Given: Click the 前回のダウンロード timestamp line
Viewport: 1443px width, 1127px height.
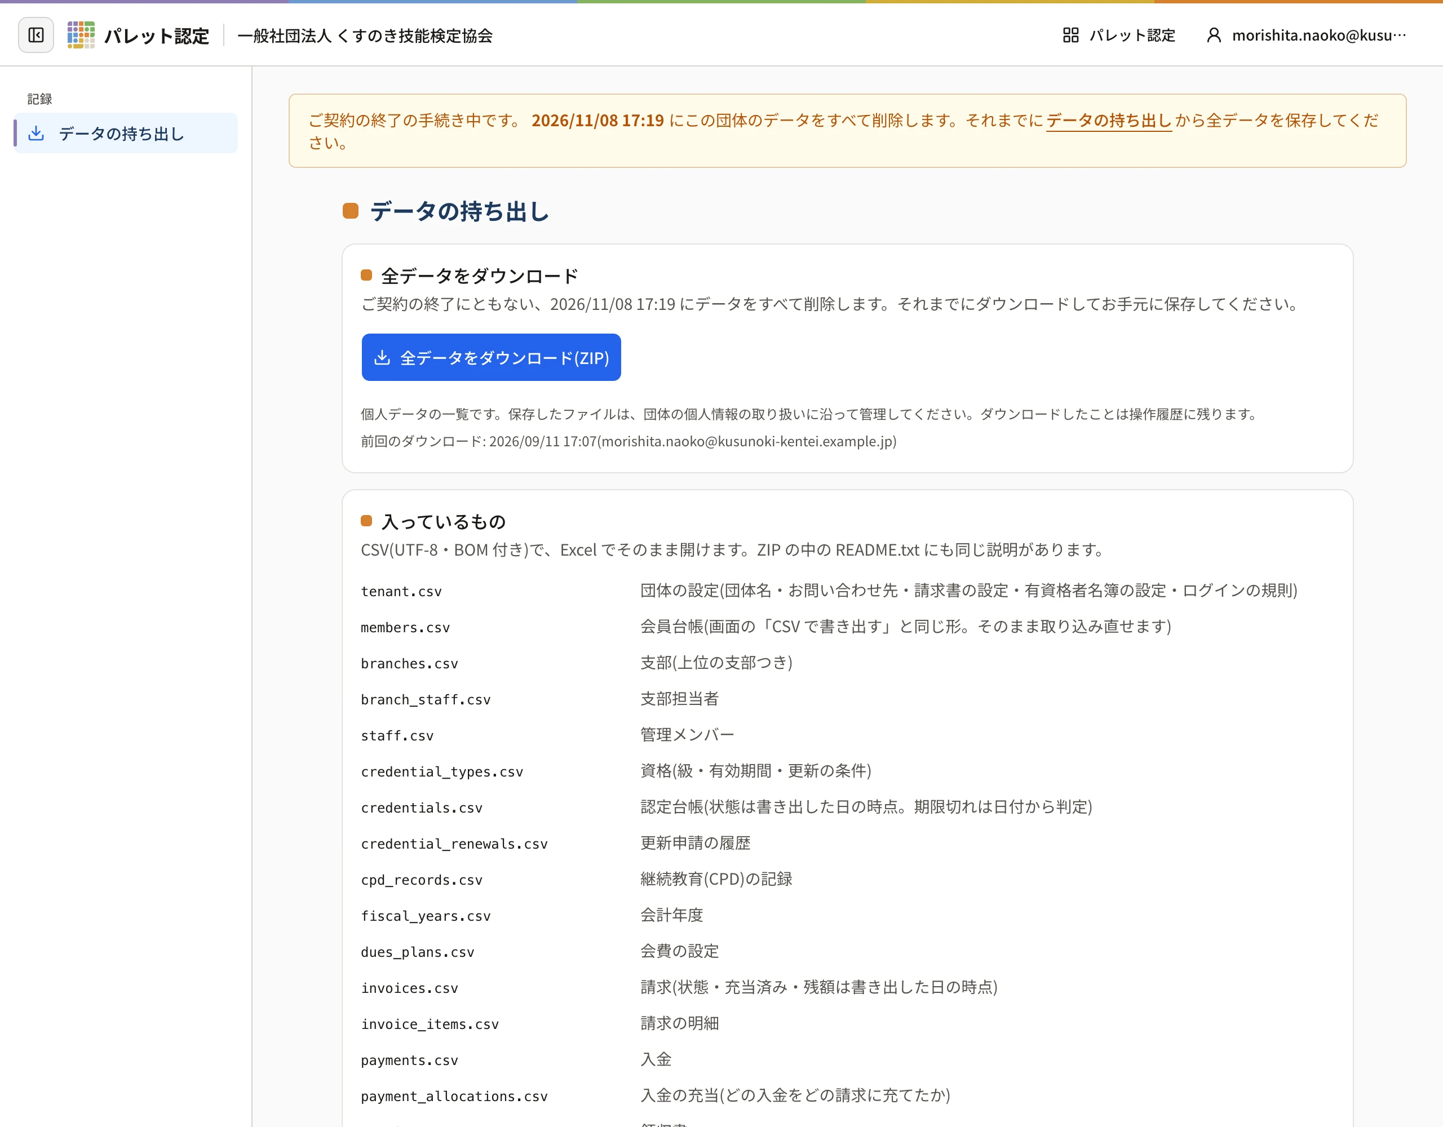Looking at the screenshot, I should coord(628,441).
